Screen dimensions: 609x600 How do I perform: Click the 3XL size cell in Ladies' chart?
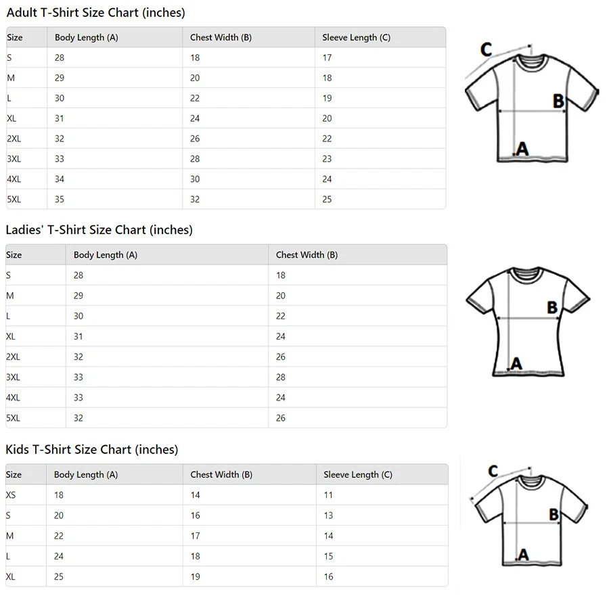[x=14, y=377]
